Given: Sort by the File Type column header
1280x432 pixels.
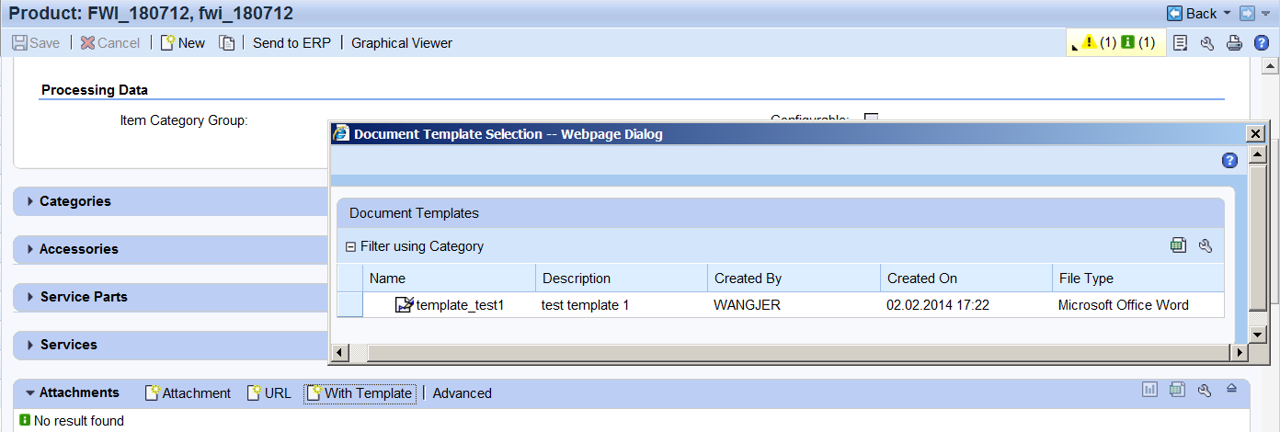Looking at the screenshot, I should (1138, 279).
